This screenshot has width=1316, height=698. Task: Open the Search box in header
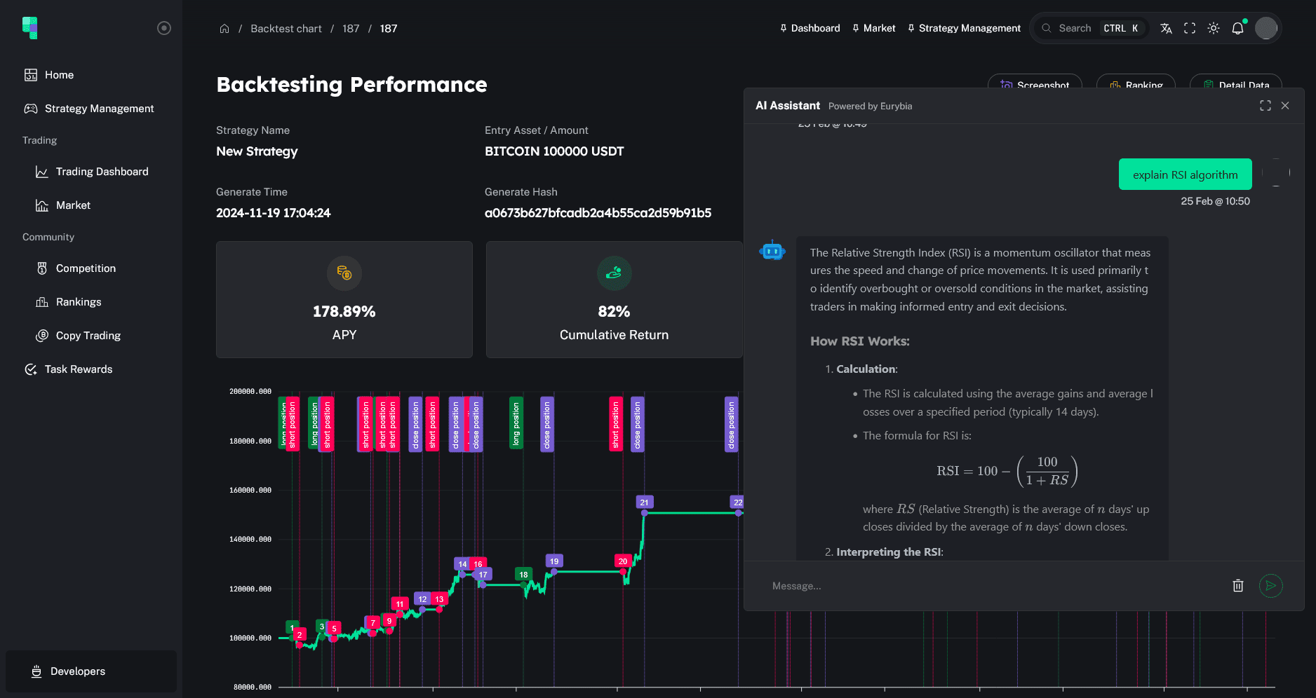1075,28
